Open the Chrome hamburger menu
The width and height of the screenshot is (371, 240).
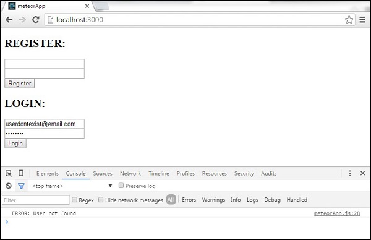click(362, 20)
